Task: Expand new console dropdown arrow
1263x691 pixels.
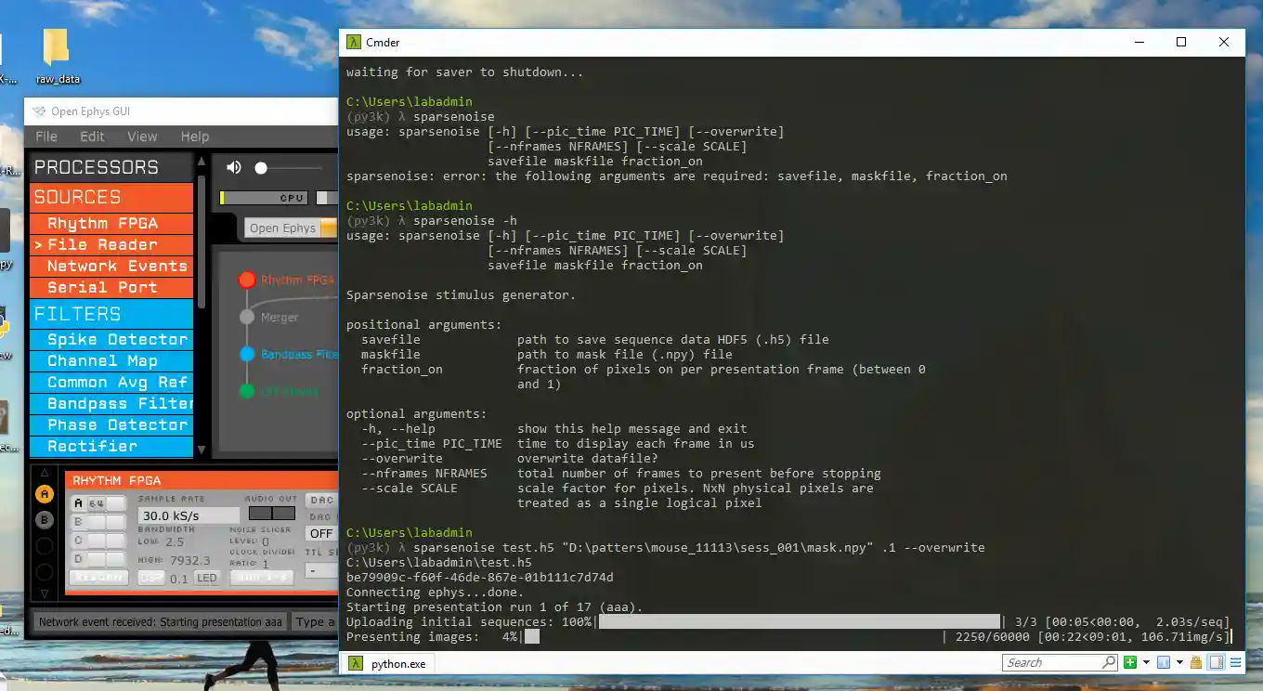Action: pos(1146,662)
